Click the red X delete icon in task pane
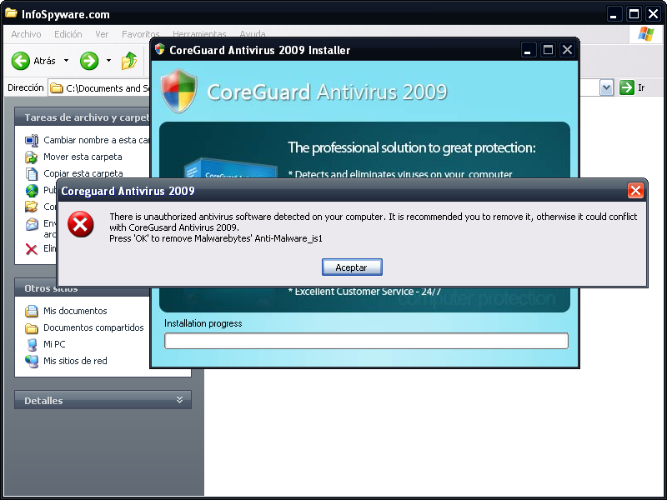The height and width of the screenshot is (500, 667). pos(32,249)
